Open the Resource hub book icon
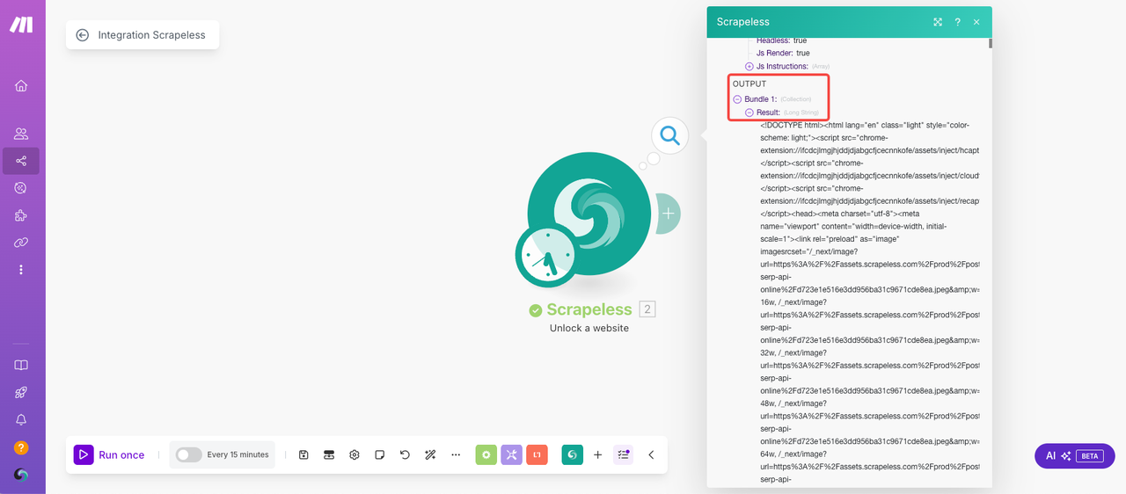The image size is (1126, 494). 21,366
